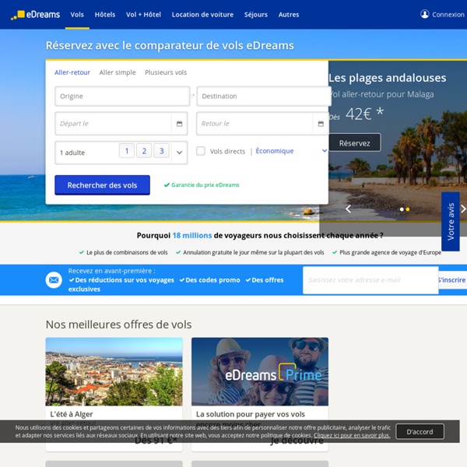Click Rechercher des vols button
The image size is (467, 467).
tap(102, 185)
